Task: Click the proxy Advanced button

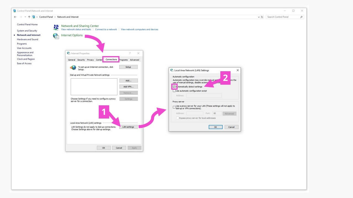Action: pos(229,114)
